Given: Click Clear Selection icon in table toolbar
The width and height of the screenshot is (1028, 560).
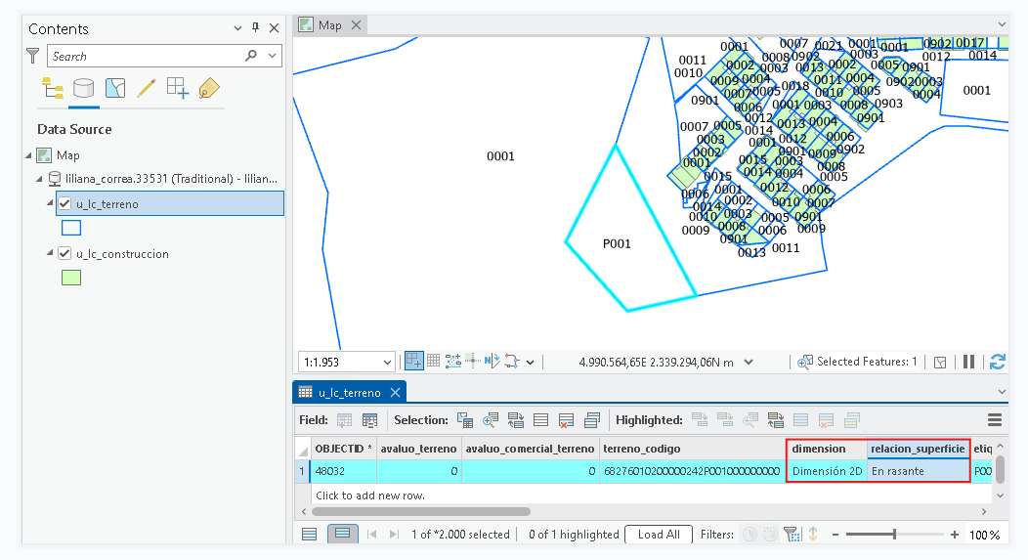Looking at the screenshot, I should [541, 420].
